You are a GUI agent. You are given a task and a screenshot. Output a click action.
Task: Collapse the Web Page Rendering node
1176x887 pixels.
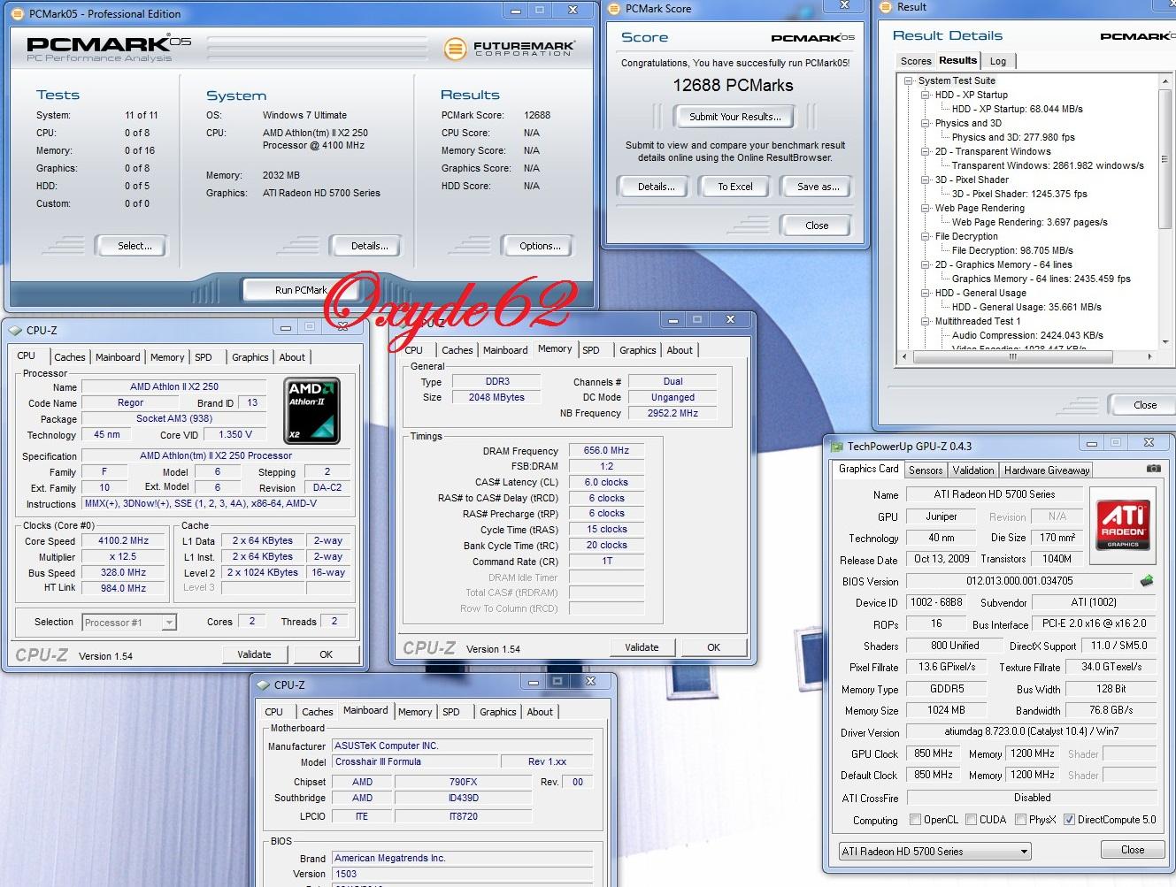click(x=926, y=208)
